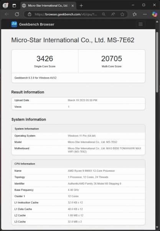View site information padlock icon

coord(30,14)
